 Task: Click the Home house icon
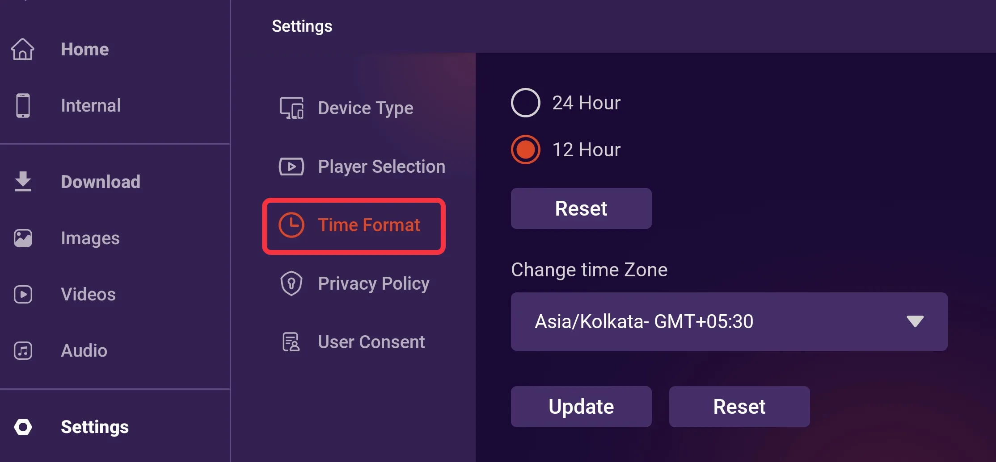(23, 49)
